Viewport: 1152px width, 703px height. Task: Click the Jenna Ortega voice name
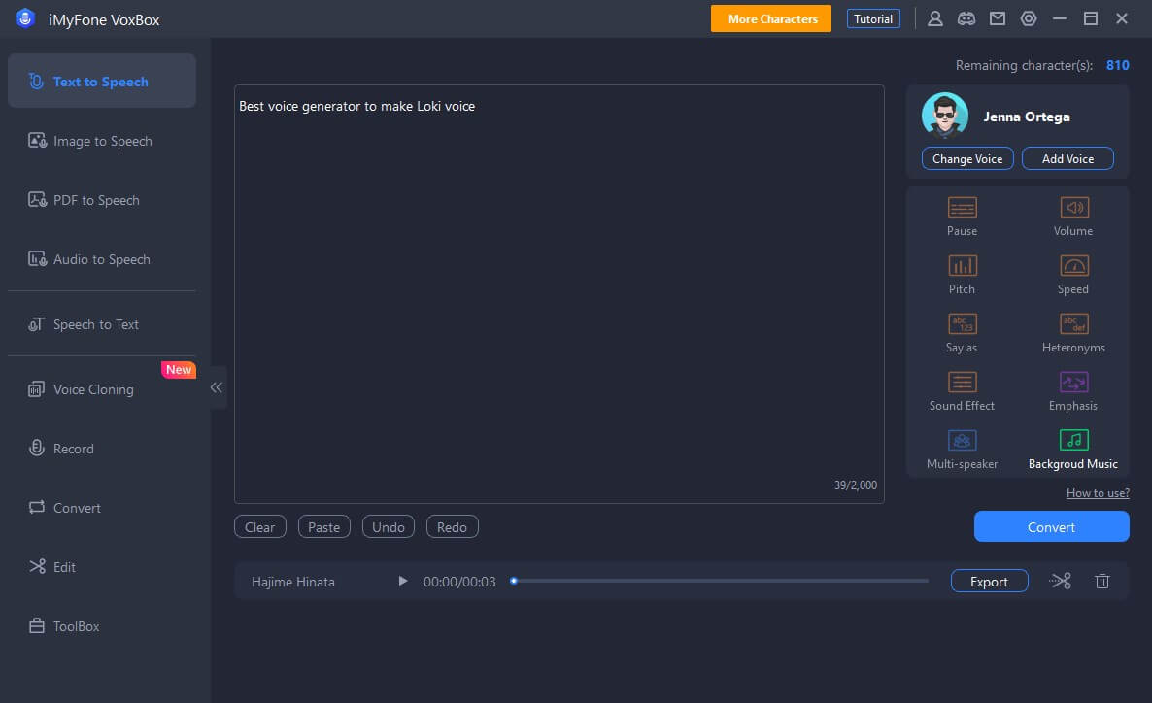tap(1027, 117)
